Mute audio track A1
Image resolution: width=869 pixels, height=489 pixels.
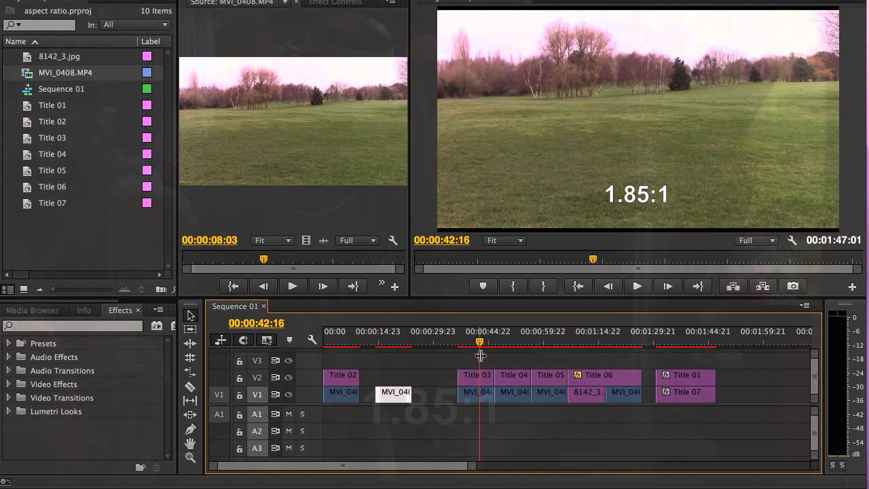pyautogui.click(x=289, y=414)
